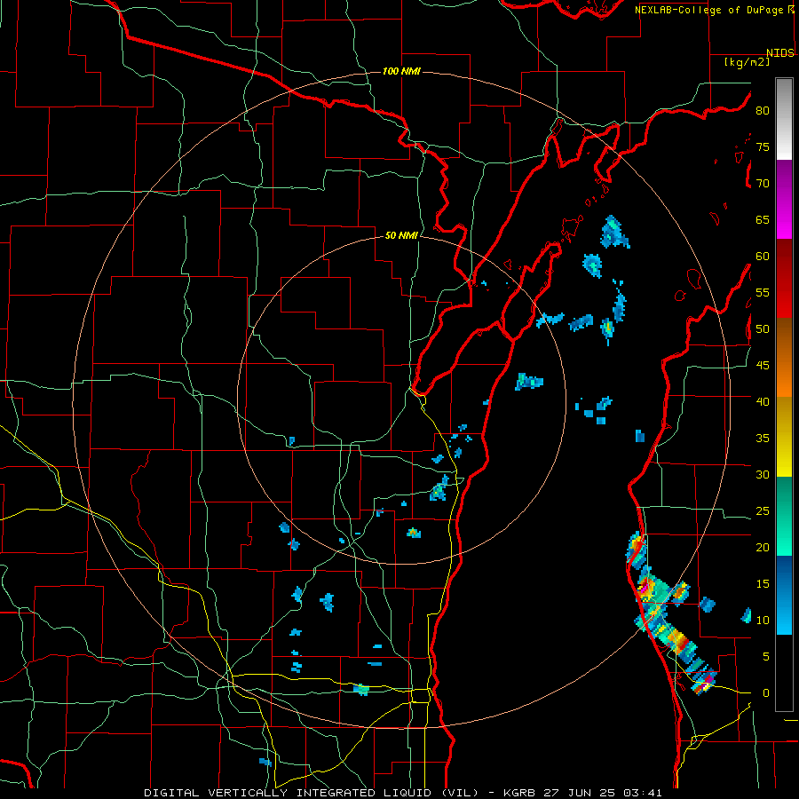Image resolution: width=799 pixels, height=799 pixels.
Task: Click the 45 value on the color scale
Action: pos(763,366)
